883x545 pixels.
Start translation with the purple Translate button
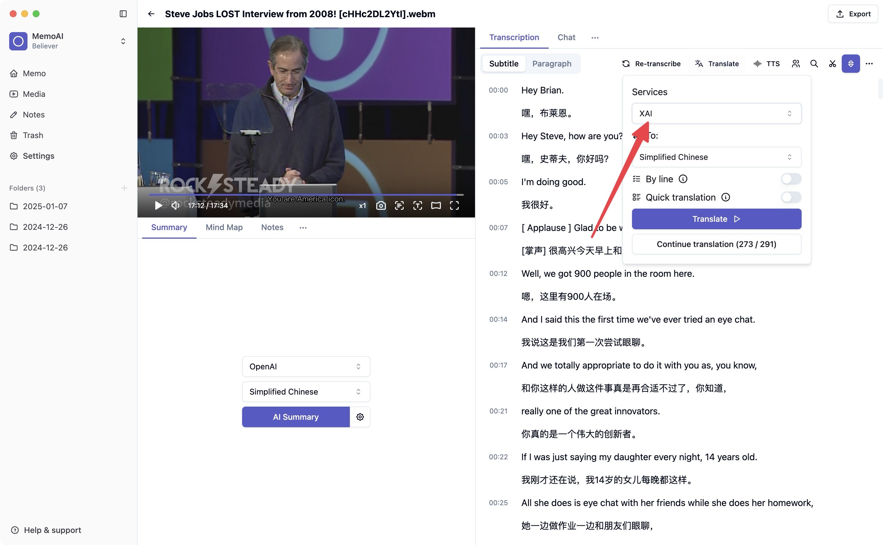(x=716, y=219)
